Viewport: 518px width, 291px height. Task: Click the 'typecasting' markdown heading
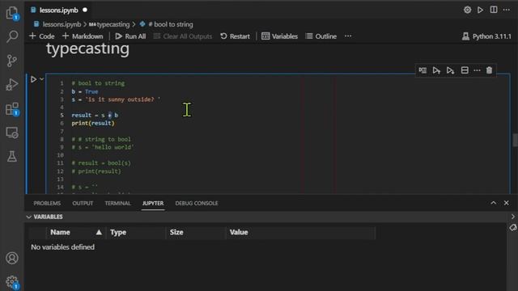tap(87, 48)
